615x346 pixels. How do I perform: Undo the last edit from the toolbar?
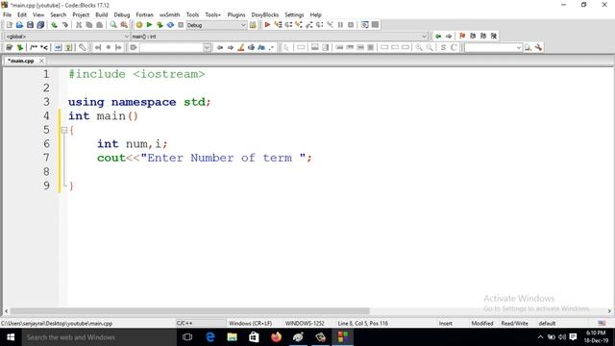[x=54, y=25]
